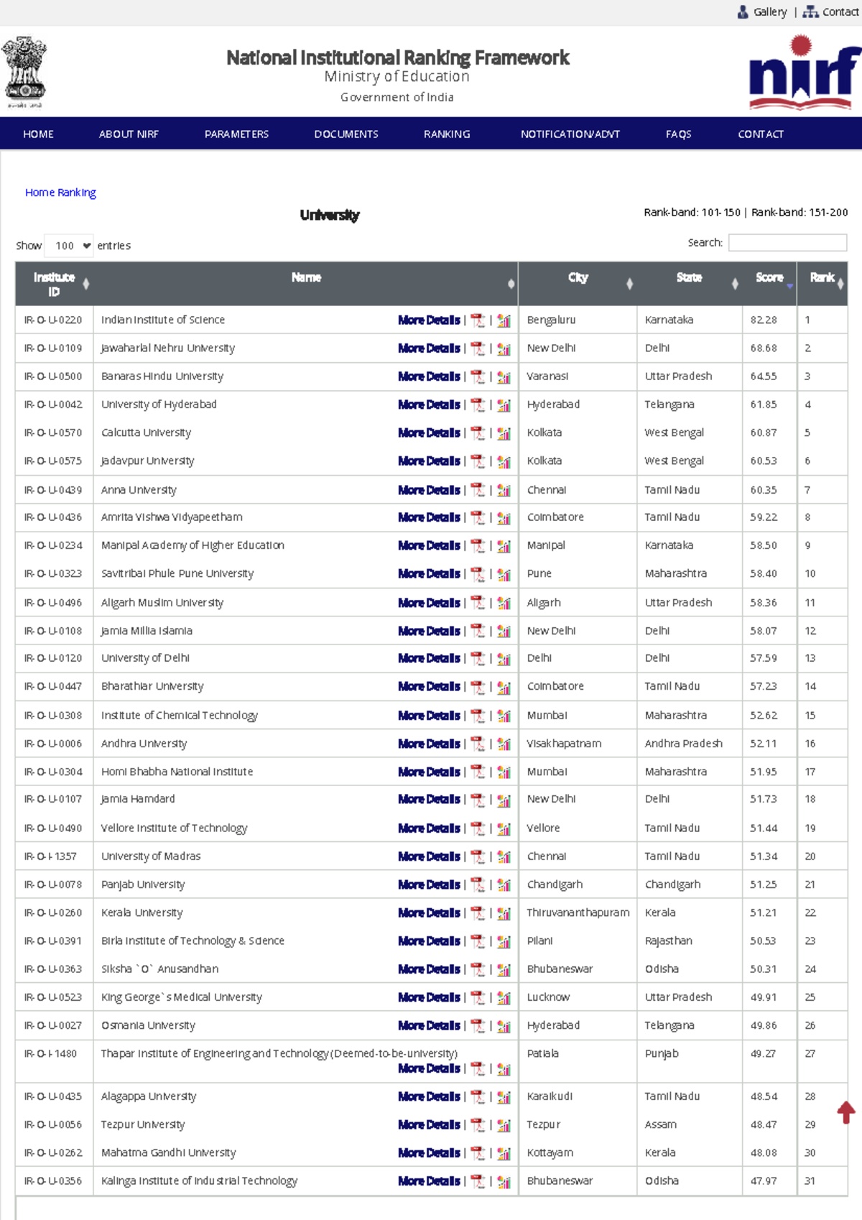Sort table by Name column
This screenshot has height=1220, width=862.
pyautogui.click(x=305, y=284)
